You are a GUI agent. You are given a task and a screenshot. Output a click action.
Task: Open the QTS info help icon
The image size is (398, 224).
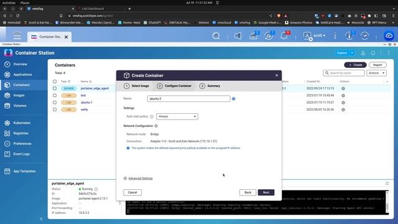pos(349,36)
